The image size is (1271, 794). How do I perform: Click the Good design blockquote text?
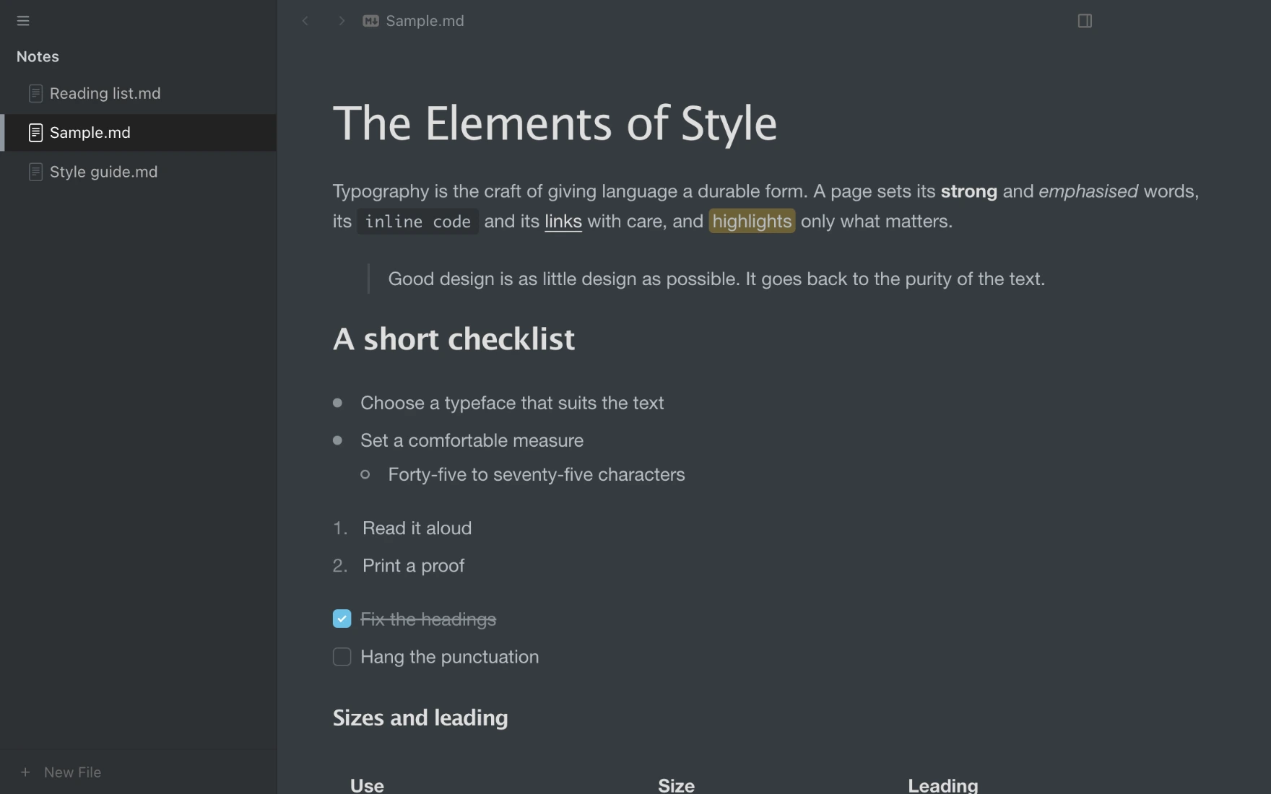pyautogui.click(x=716, y=279)
